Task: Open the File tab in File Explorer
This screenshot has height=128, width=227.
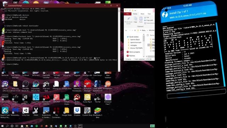Action: coord(128,14)
